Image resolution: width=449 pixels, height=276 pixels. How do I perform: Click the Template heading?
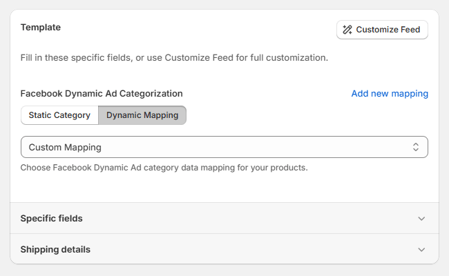[41, 28]
